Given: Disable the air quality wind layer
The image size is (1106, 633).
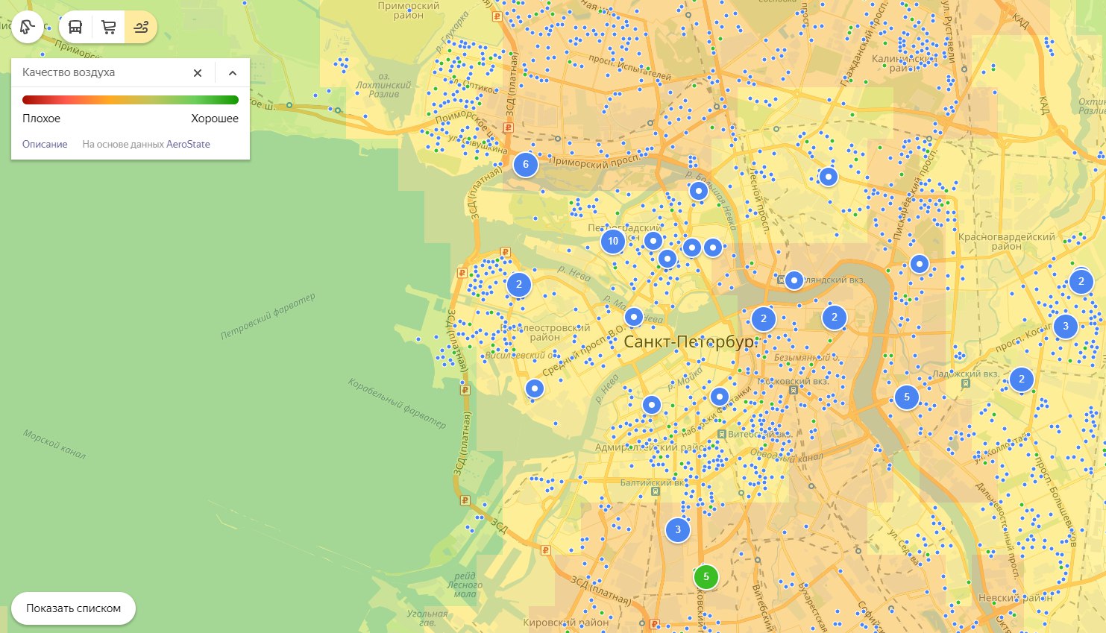Looking at the screenshot, I should 141,28.
